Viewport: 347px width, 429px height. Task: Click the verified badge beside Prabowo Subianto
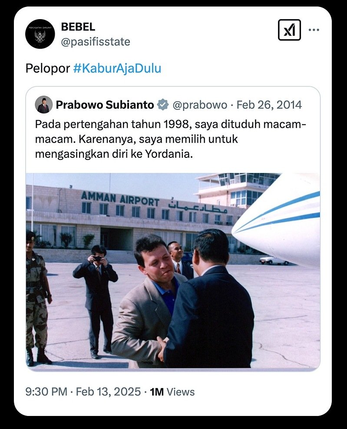162,105
